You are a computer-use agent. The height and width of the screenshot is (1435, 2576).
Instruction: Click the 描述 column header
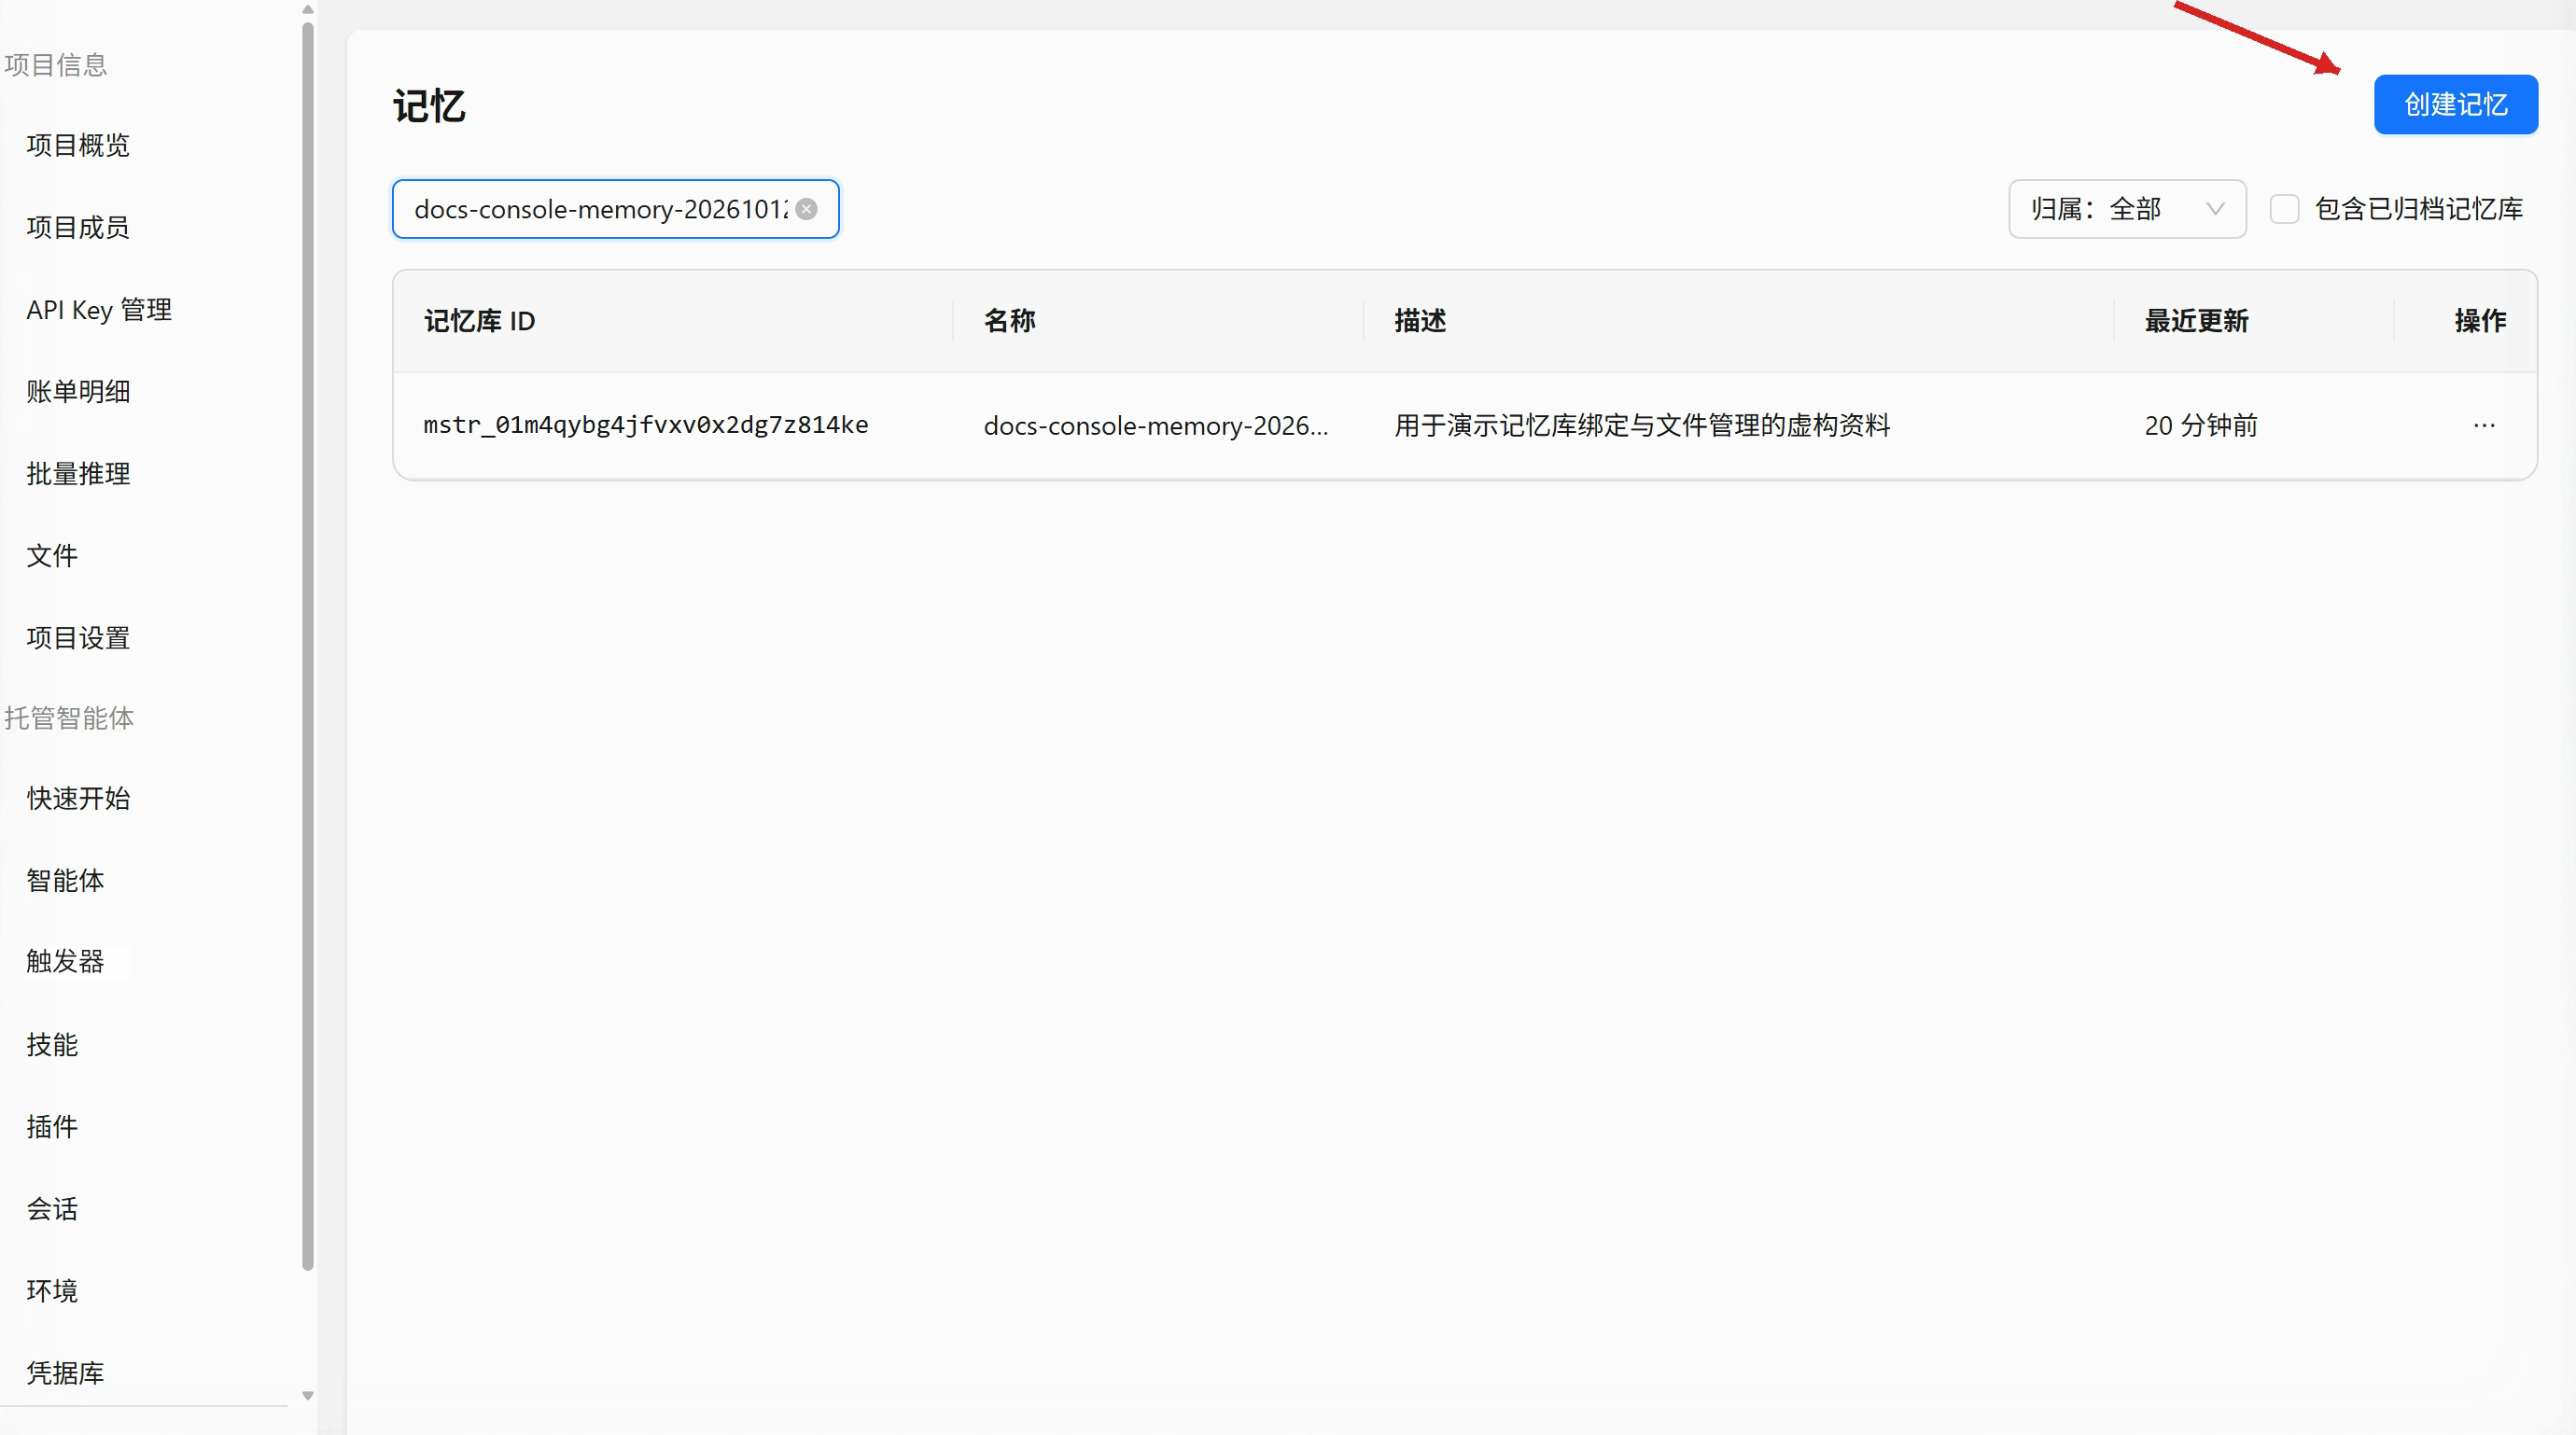pos(1420,321)
